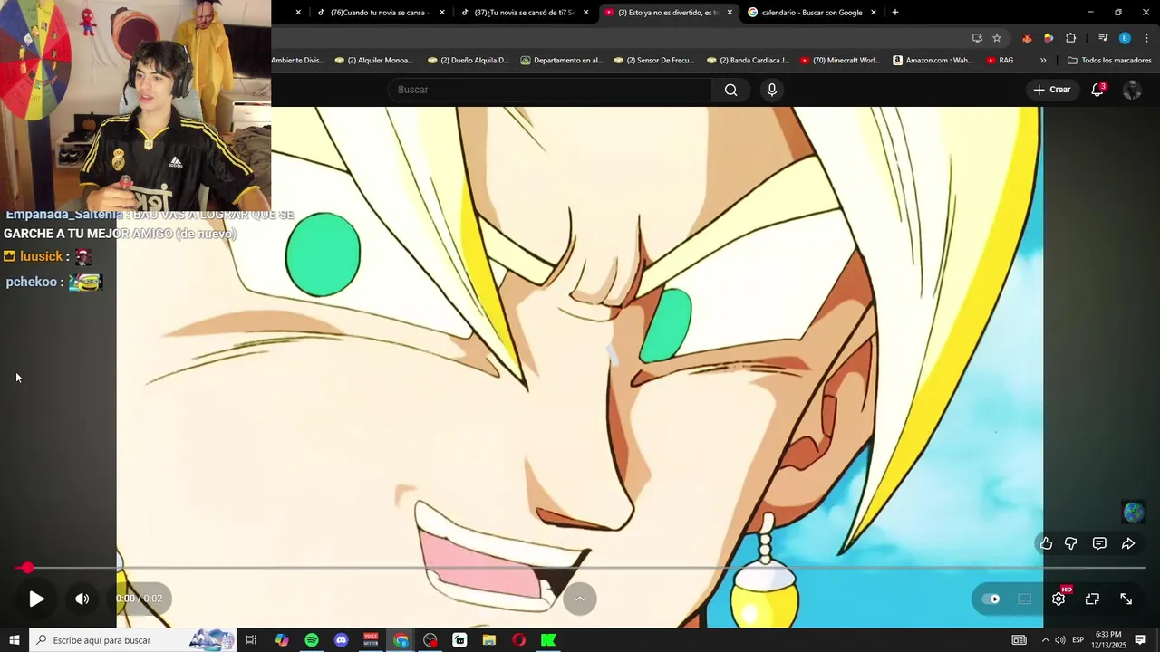
Task: Open Kick app from the taskbar
Action: coord(548,640)
